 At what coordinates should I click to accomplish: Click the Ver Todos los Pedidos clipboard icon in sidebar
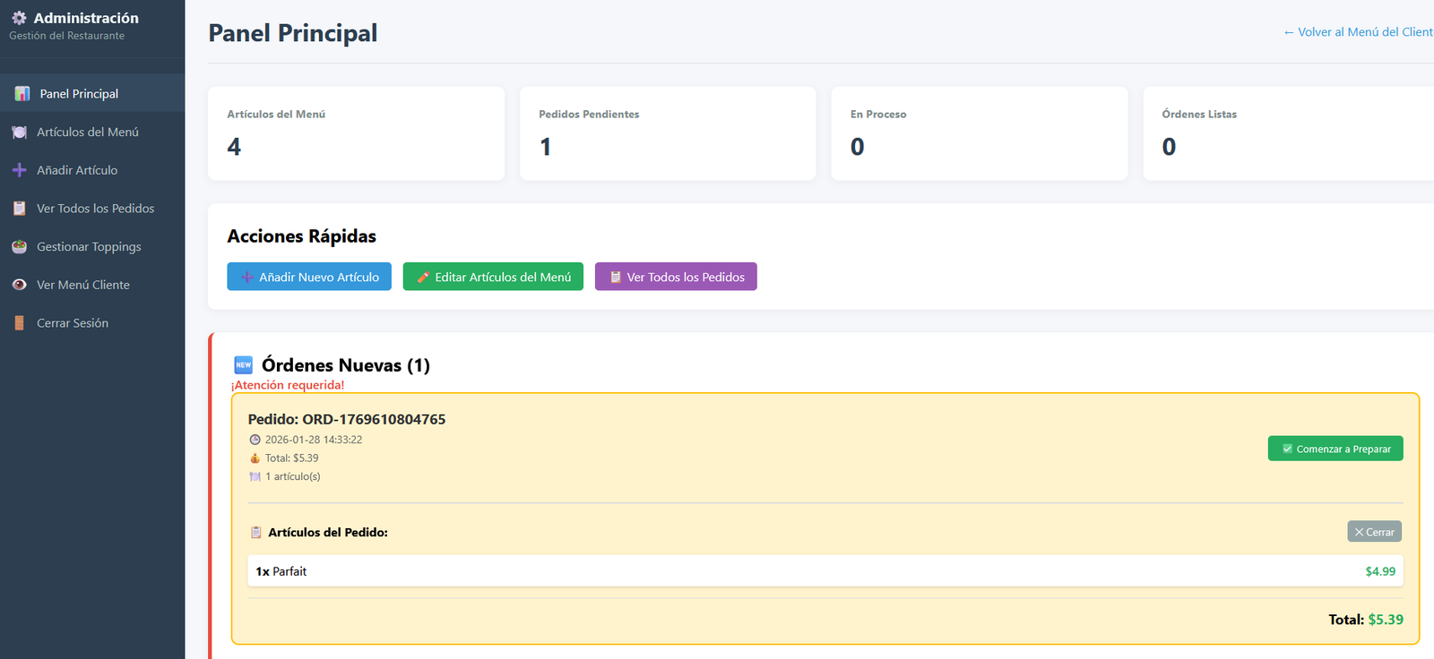pyautogui.click(x=20, y=209)
